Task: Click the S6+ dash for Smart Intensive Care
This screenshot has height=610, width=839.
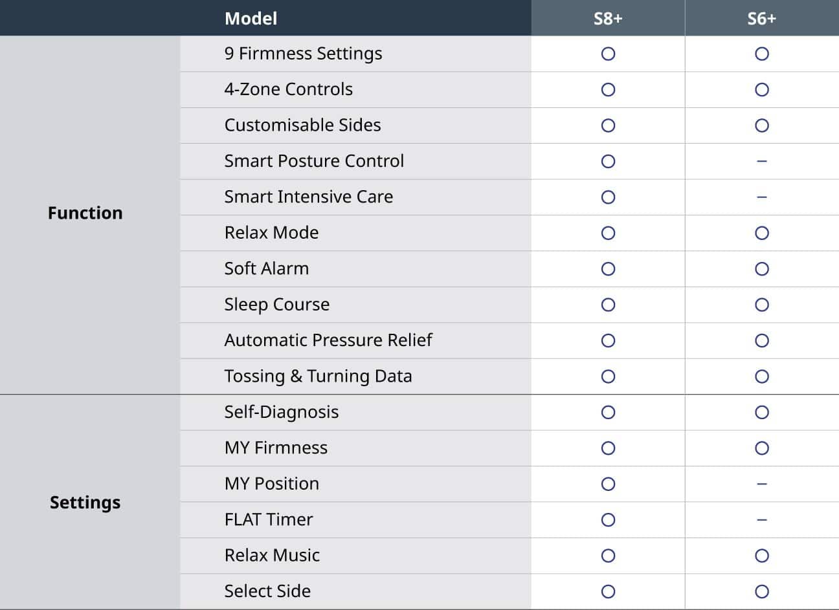Action: [x=762, y=197]
